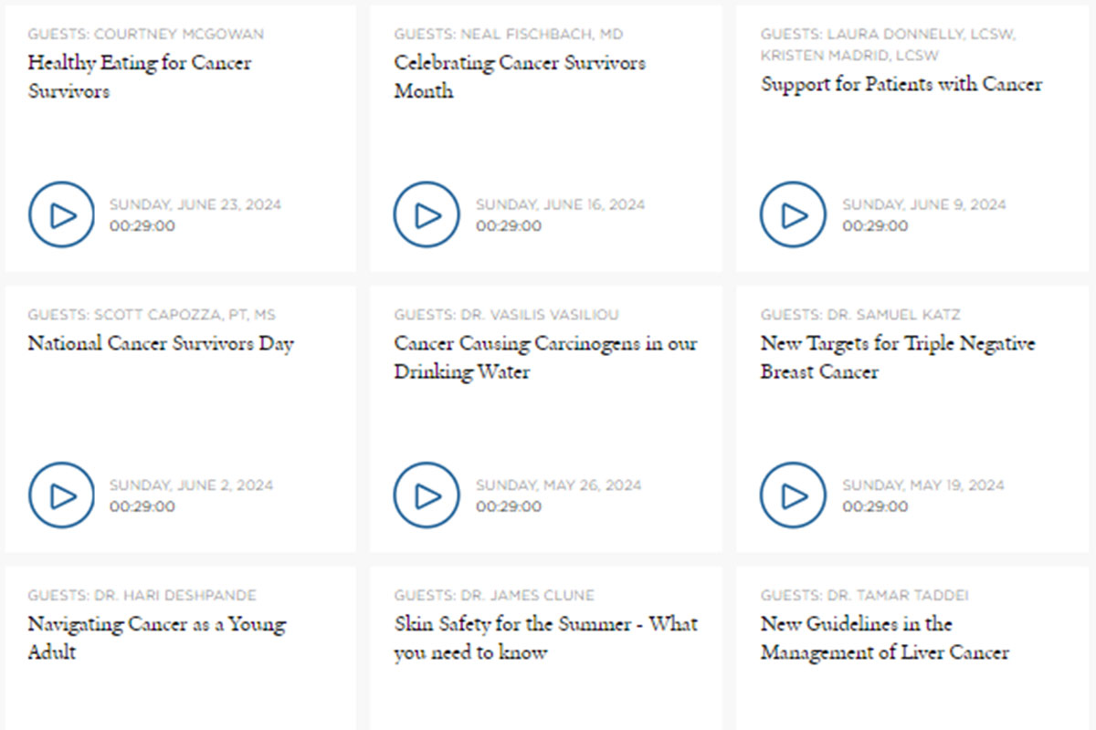Play the Healthy Eating for Cancer Survivors episode
Viewport: 1096px width, 730px height.
click(61, 215)
